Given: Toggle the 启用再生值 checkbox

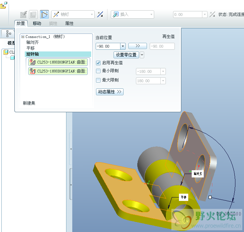Looking at the screenshot, I should click(x=98, y=63).
